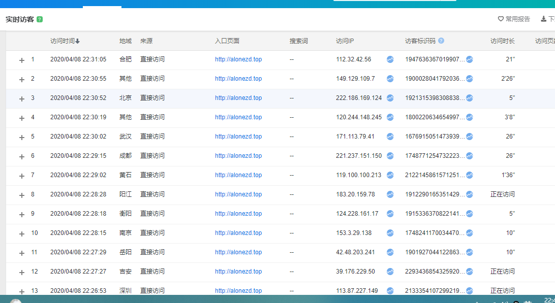Expand details for visitor row 6
The height and width of the screenshot is (303, 555).
21,157
